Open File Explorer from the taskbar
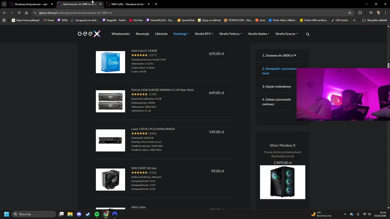Image resolution: width=390 pixels, height=219 pixels. (x=70, y=214)
